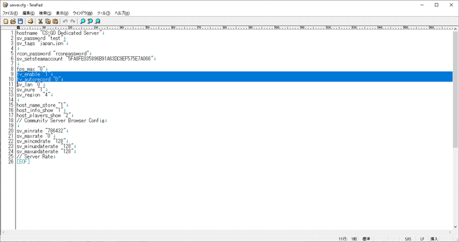Open a file using the folder icon
459x242 pixels.
tap(13, 21)
